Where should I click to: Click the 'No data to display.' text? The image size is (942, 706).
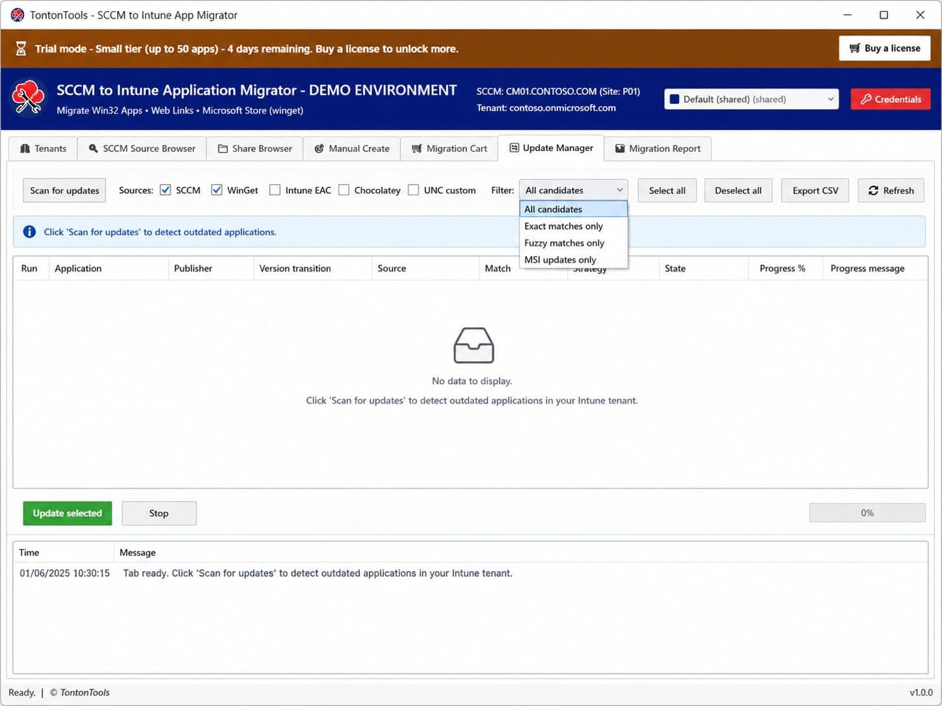[x=472, y=381]
